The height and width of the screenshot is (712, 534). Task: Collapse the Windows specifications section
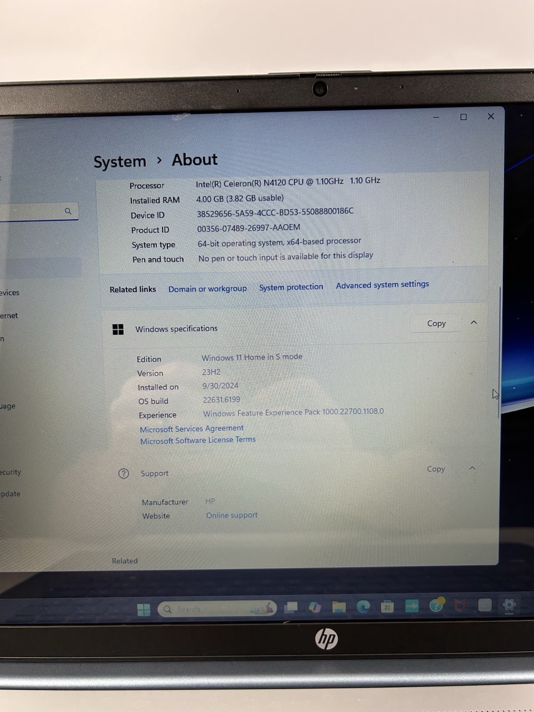[474, 322]
